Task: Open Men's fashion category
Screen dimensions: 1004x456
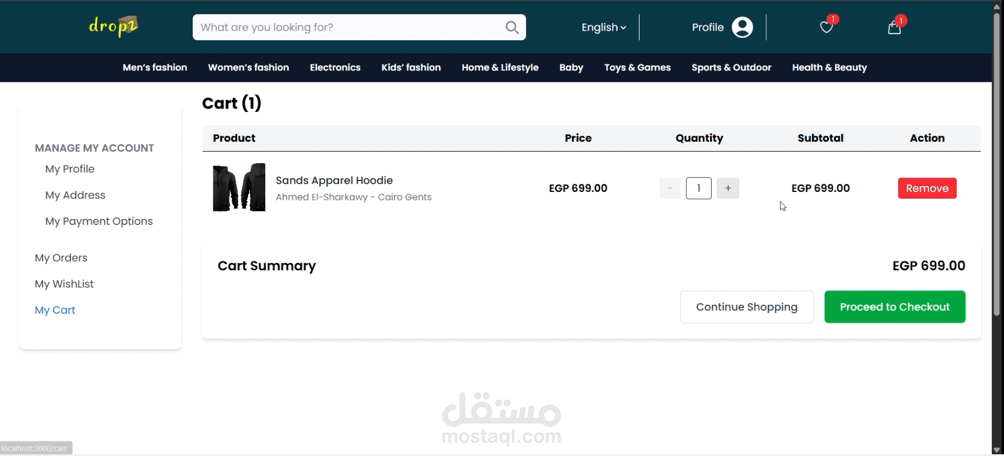Action: point(155,67)
